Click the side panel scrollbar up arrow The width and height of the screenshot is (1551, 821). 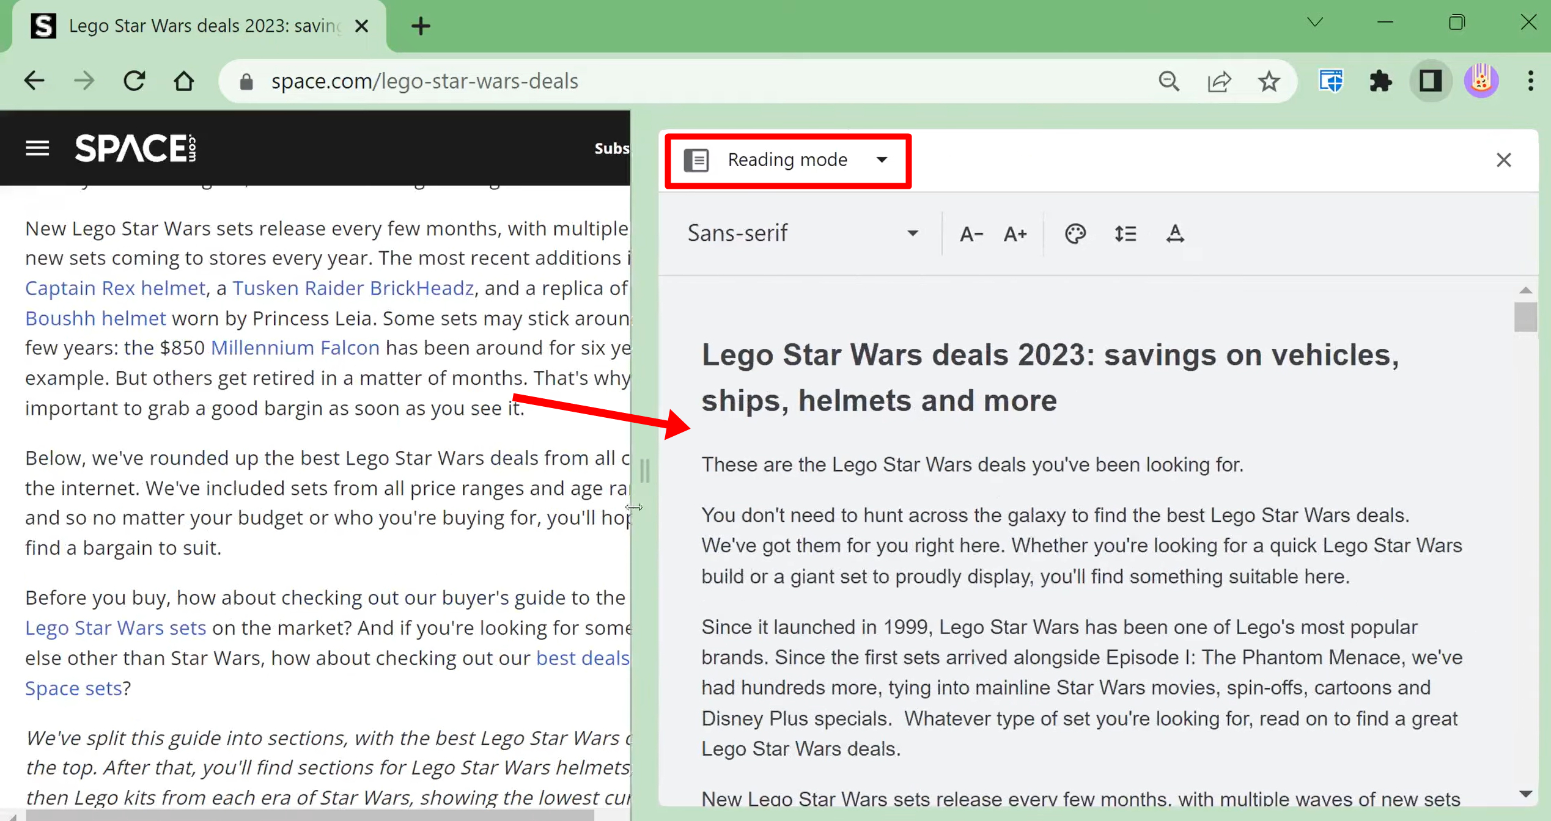pyautogui.click(x=1525, y=290)
